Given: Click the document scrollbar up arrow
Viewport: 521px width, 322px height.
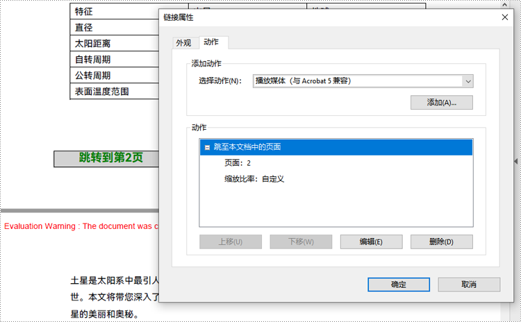Looking at the screenshot, I should click(504, 5).
